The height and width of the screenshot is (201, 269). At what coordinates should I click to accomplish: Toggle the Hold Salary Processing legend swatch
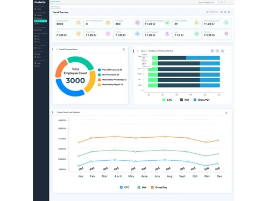[x=100, y=80]
